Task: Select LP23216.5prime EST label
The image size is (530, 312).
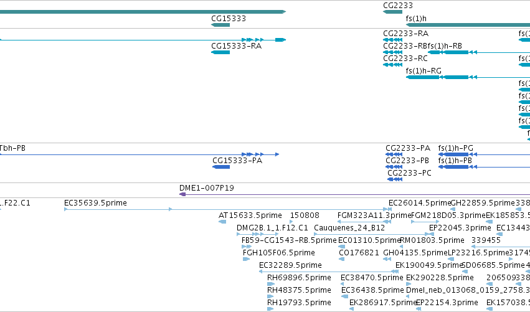Action: 479,253
